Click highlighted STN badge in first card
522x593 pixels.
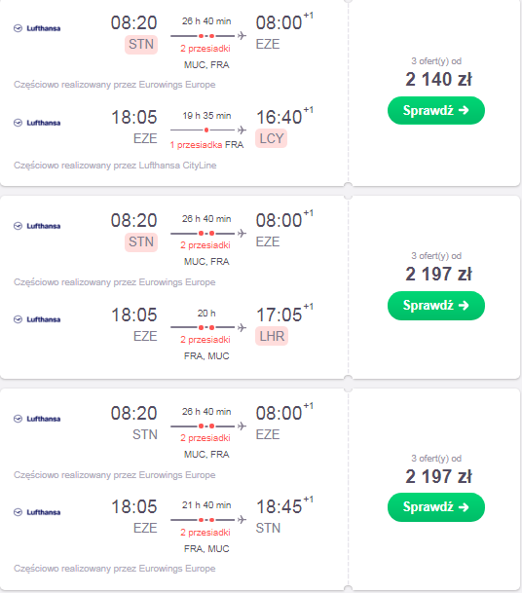(141, 45)
